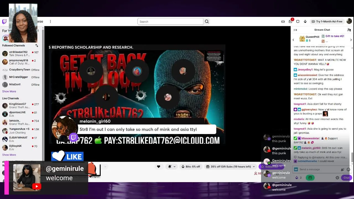Click the Chat send button
This screenshot has width=354, height=199.
tap(346, 178)
